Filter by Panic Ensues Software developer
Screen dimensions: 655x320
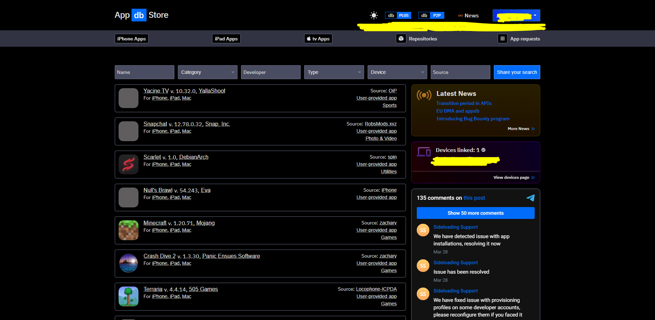[x=231, y=256]
